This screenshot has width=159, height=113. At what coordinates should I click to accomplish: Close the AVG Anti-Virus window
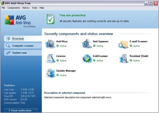click(156, 3)
